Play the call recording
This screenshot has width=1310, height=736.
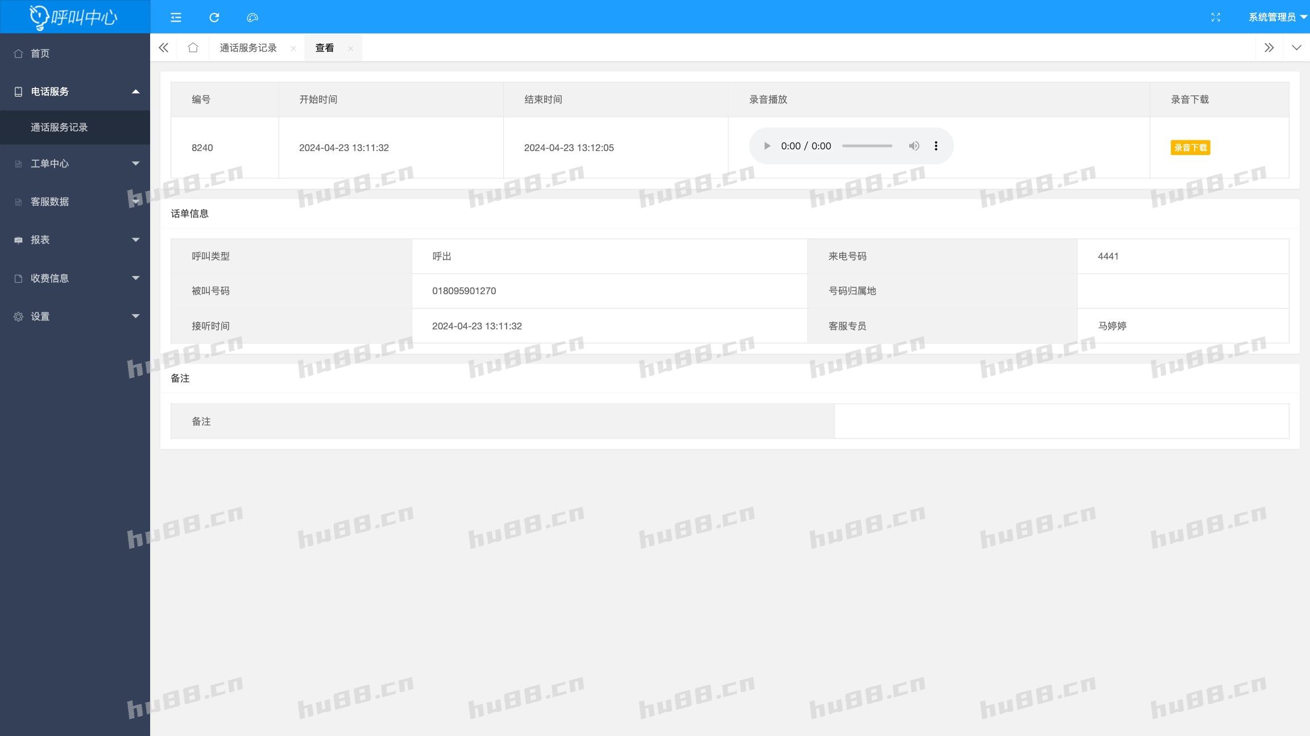click(x=767, y=146)
